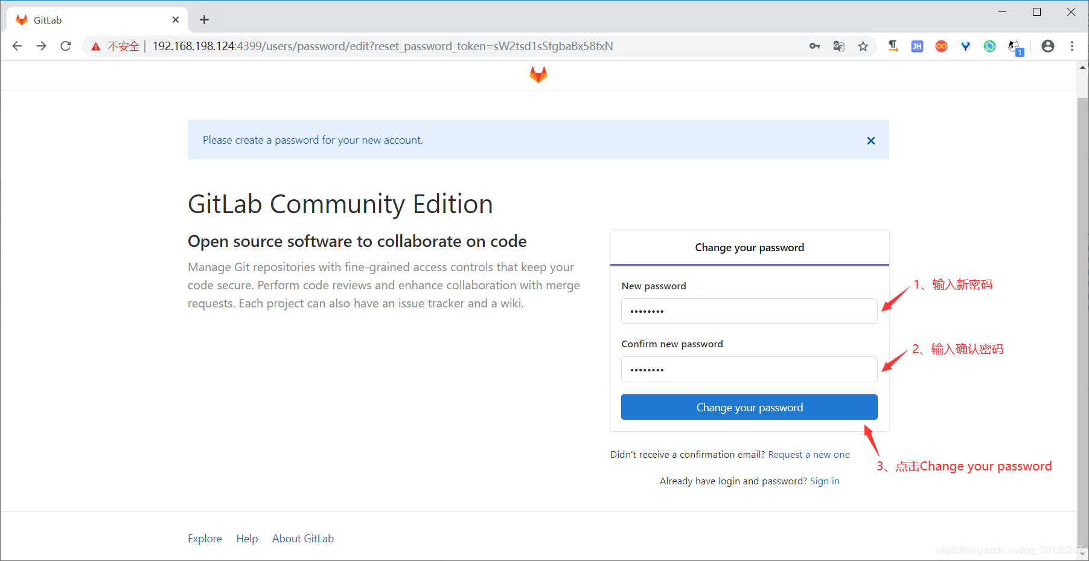
Task: Click the GitLab fox logo
Action: 538,75
